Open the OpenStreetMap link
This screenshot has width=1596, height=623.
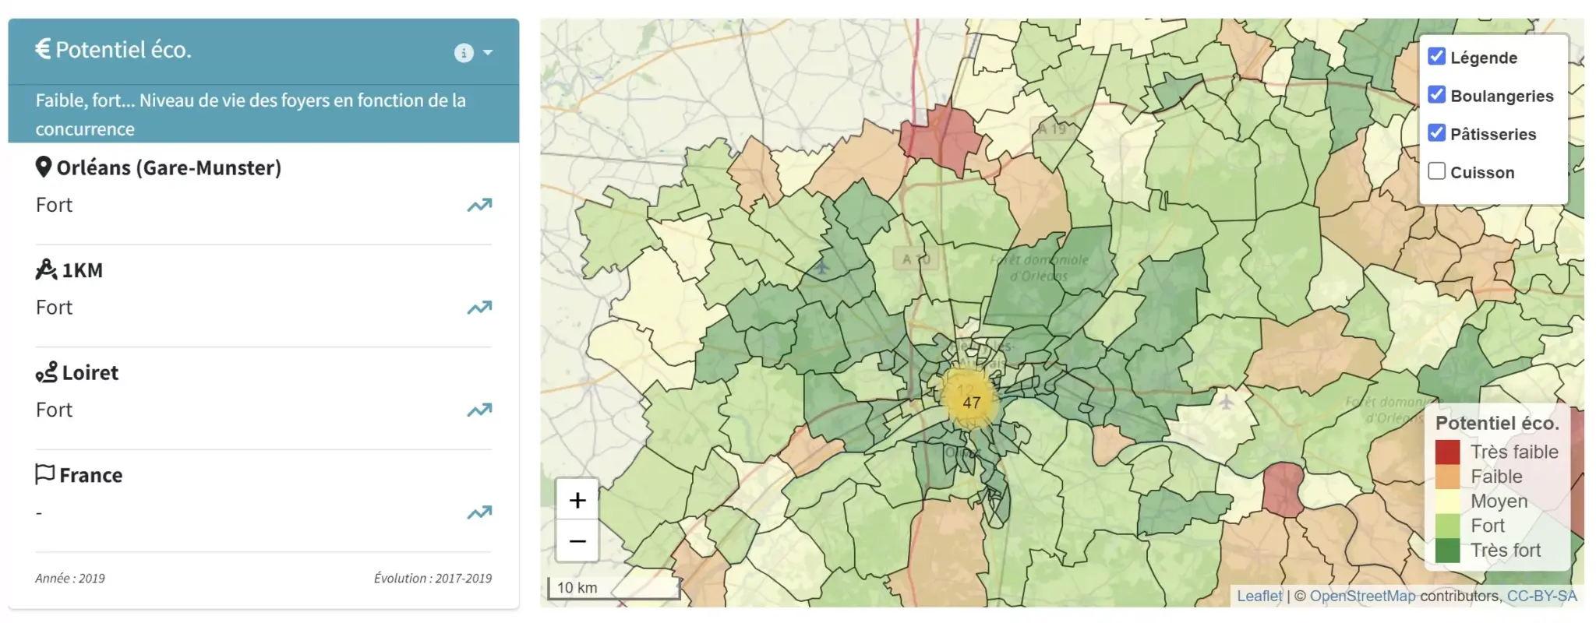[1362, 596]
